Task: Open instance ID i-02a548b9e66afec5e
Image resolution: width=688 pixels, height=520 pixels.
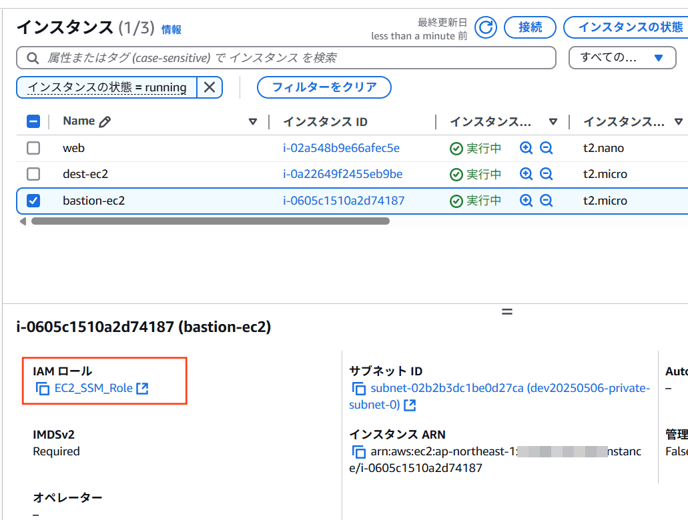Action: (x=342, y=148)
